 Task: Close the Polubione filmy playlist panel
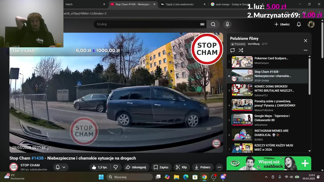[x=306, y=41]
